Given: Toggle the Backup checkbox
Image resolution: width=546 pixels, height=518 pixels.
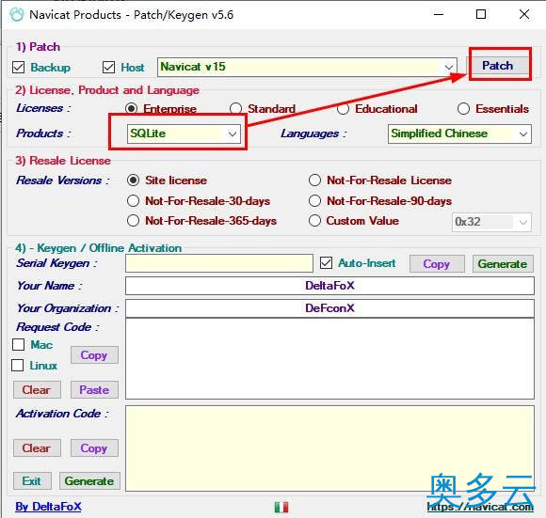Looking at the screenshot, I should 18,67.
